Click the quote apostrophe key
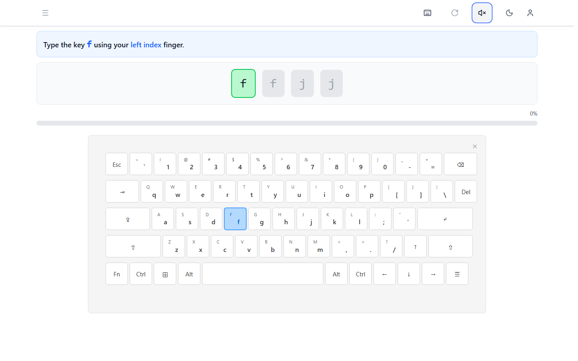578x361 pixels. tap(404, 219)
